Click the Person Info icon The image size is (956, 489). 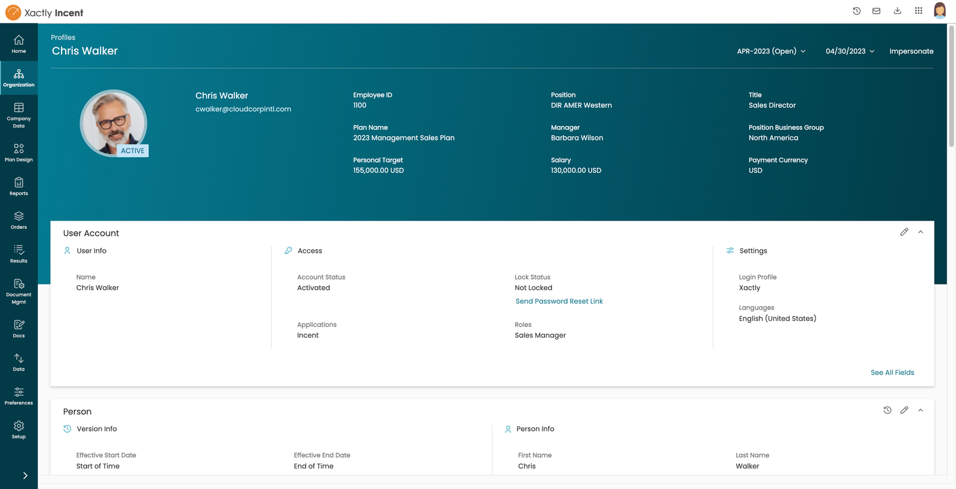508,429
